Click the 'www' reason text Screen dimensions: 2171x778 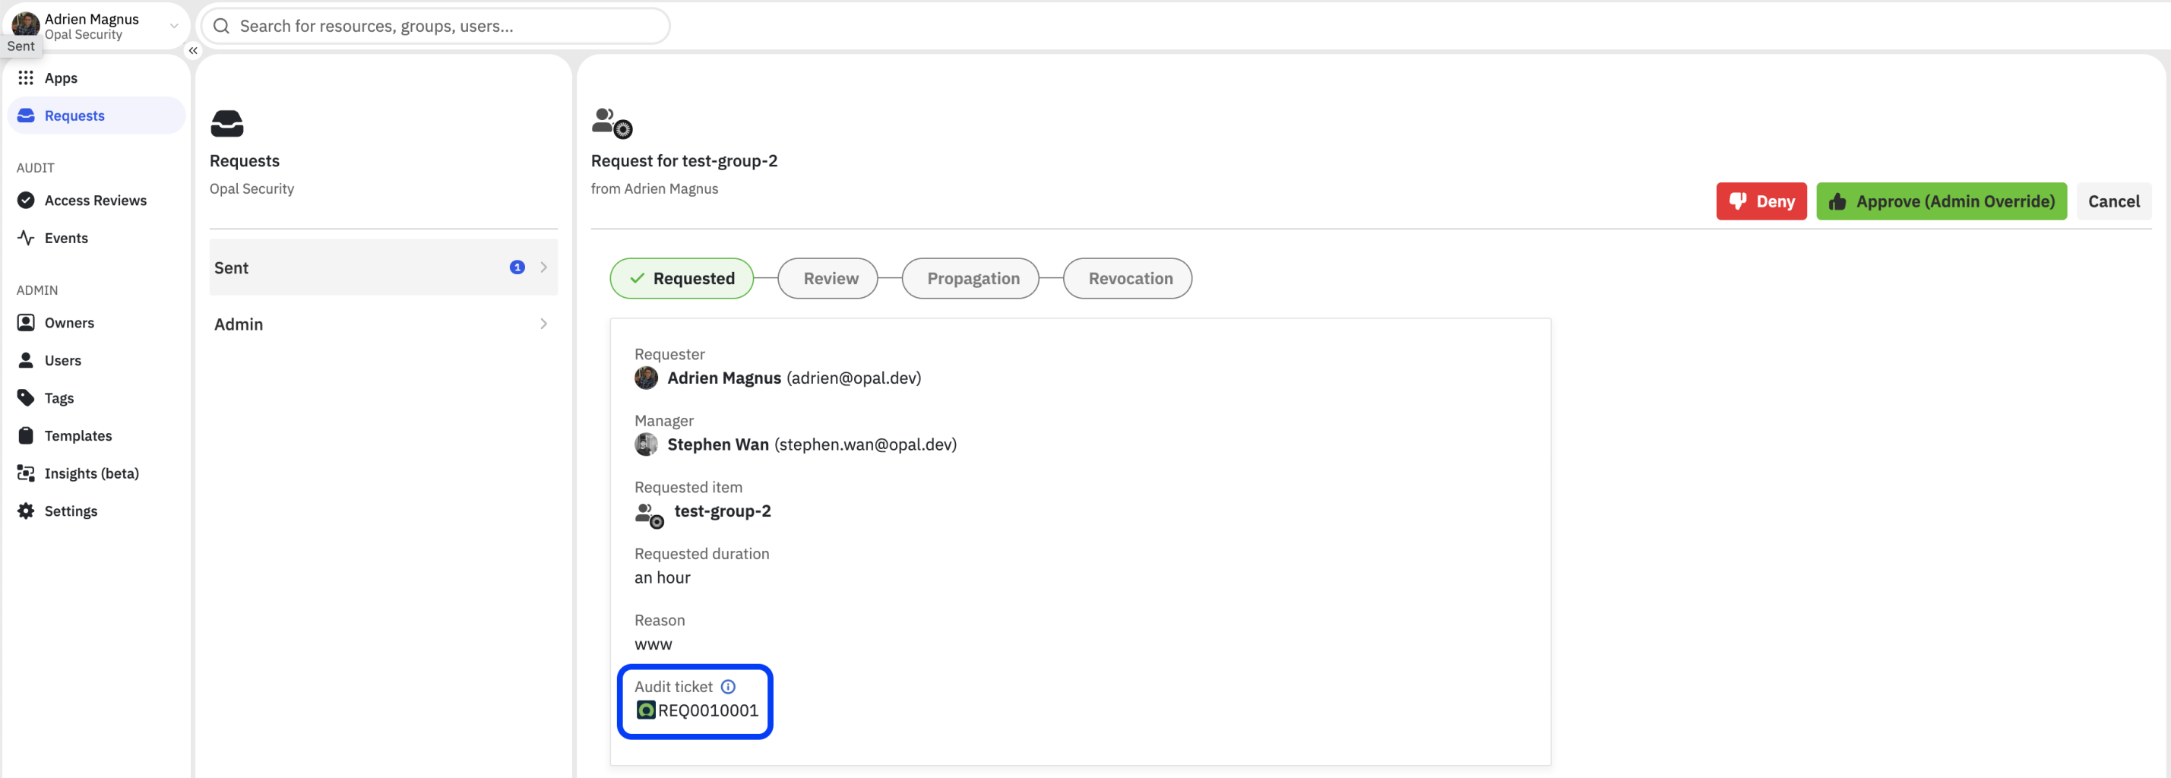654,645
